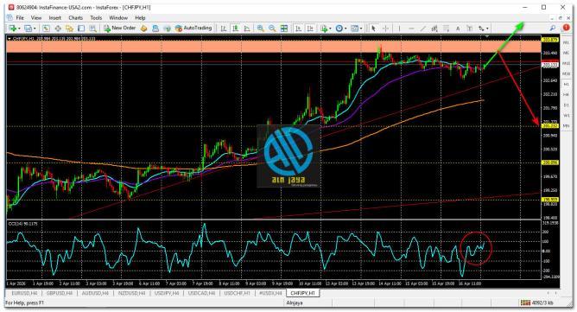The image size is (577, 312).
Task: Open the Window menu
Action: coord(118,17)
